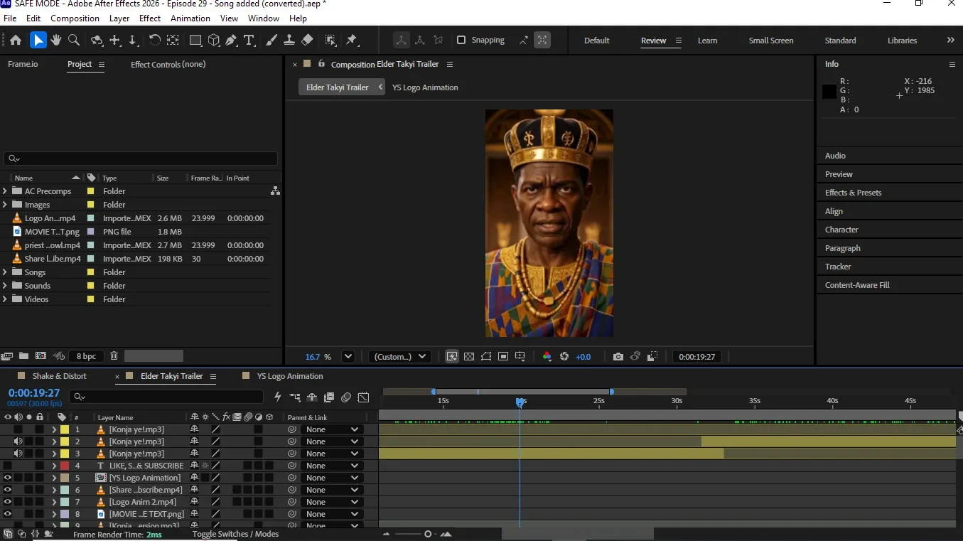
Task: Click 8 bpc color depth button
Action: click(86, 356)
